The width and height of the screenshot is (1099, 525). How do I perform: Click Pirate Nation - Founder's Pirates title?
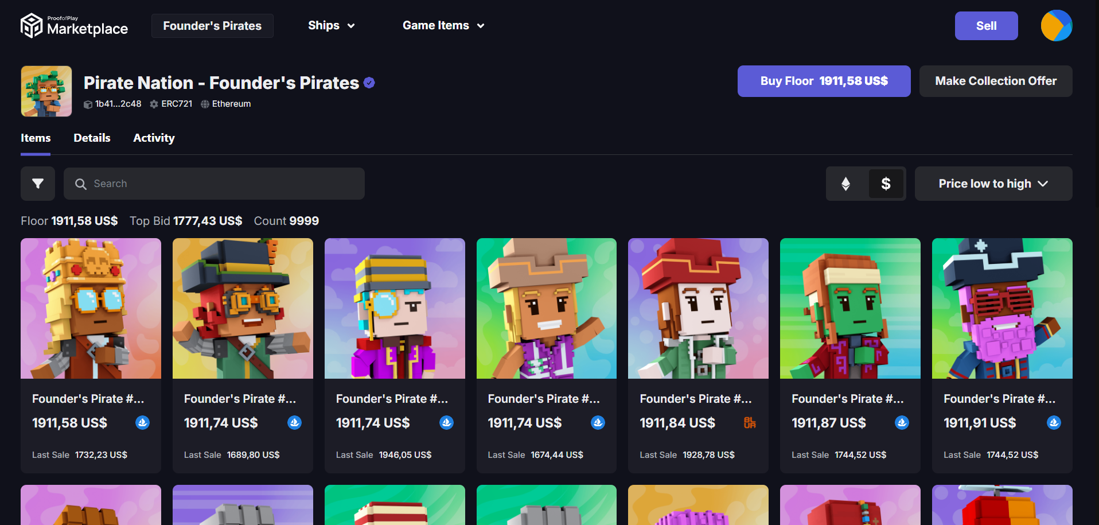(x=221, y=83)
